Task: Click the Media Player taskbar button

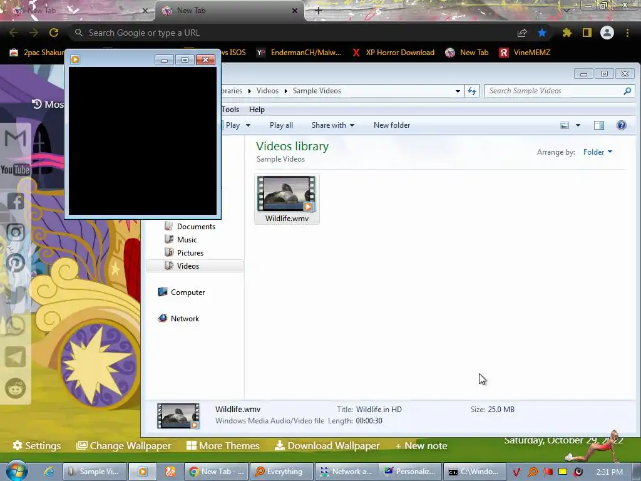Action: 143,472
